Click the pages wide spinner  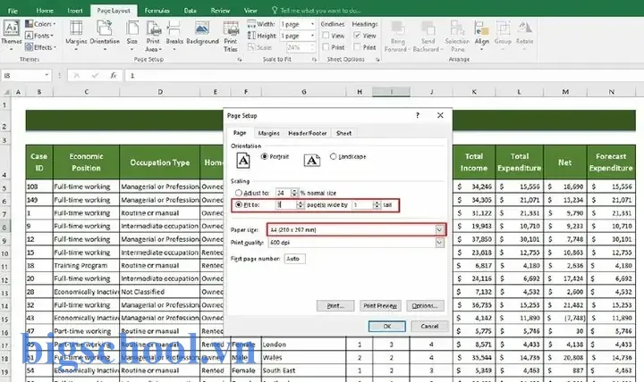pyautogui.click(x=301, y=204)
